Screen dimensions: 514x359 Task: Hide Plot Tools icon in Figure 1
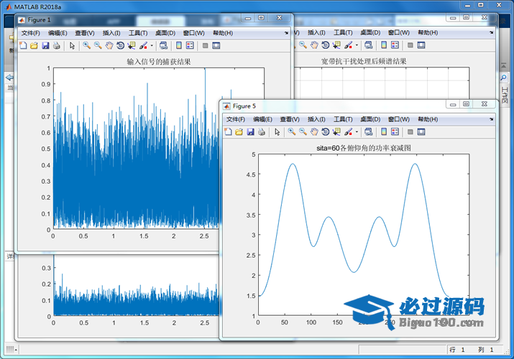point(205,45)
